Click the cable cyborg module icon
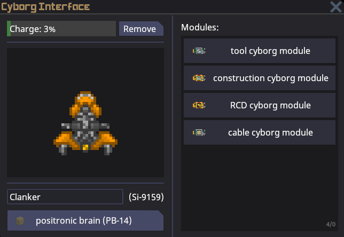344x237 pixels. tap(199, 132)
